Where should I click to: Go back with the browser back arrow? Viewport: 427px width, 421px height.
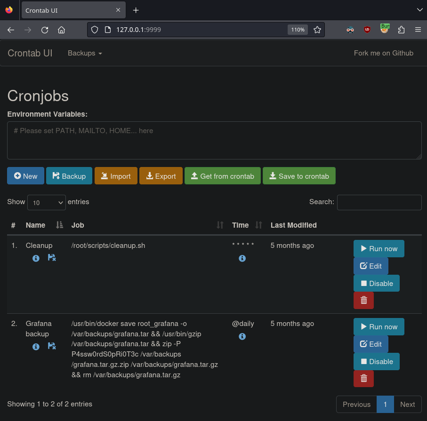(11, 30)
